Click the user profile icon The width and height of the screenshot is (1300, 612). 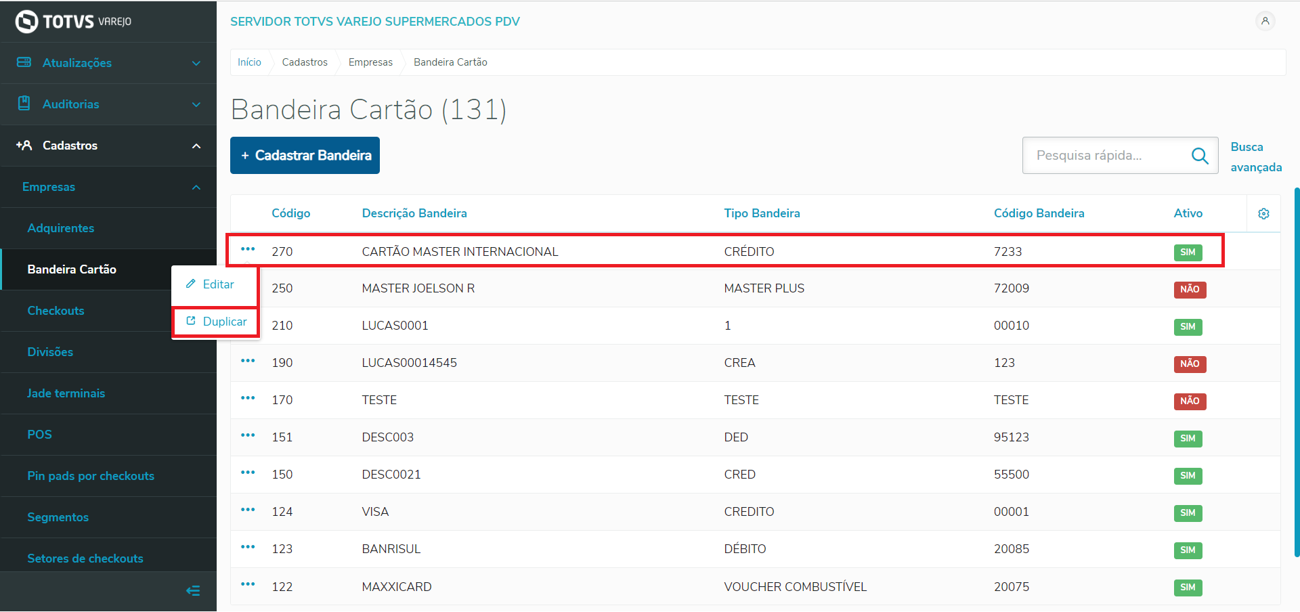pyautogui.click(x=1265, y=21)
